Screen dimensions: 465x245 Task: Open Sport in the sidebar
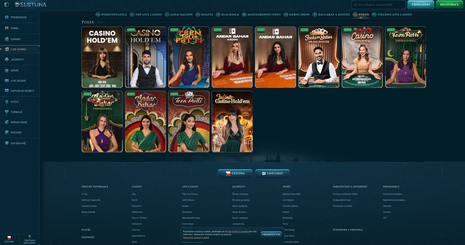tap(20, 71)
